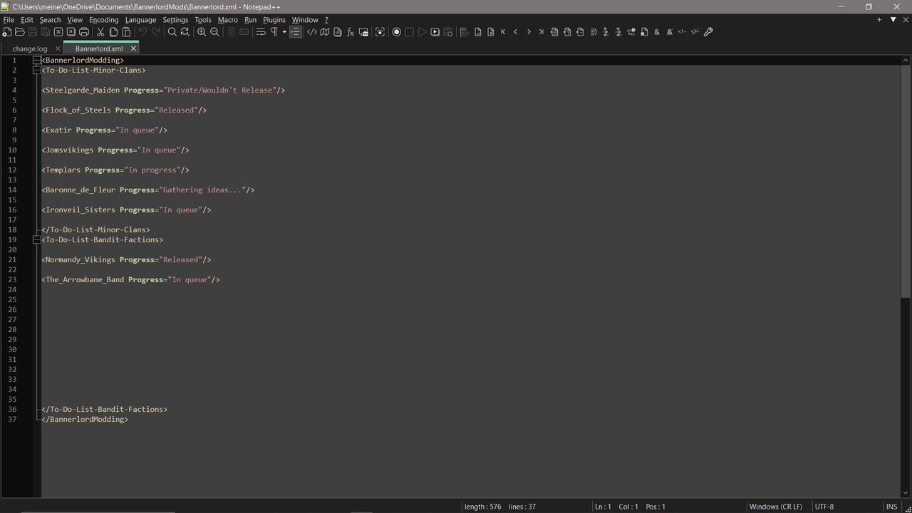Toggle word wrap toolbar icon
This screenshot has width=912, height=513.
coord(261,32)
